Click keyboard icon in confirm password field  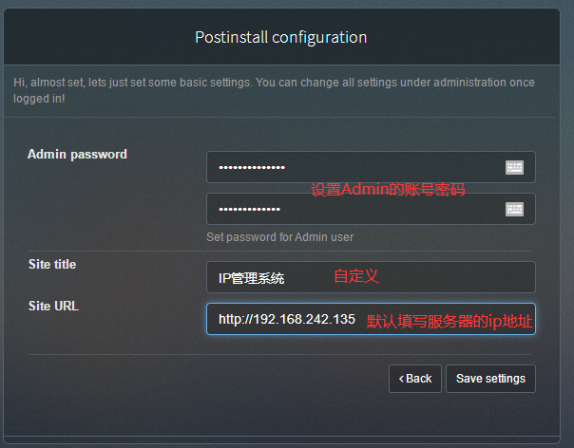514,209
